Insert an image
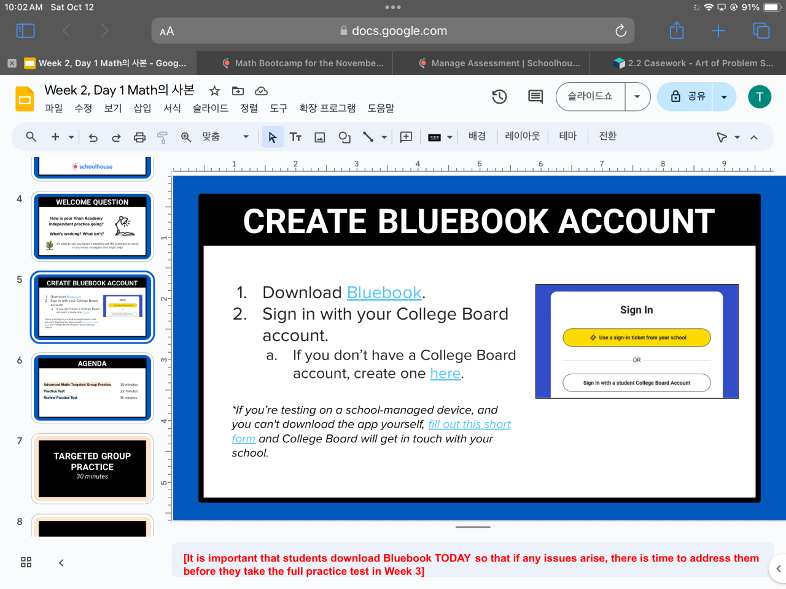786x589 pixels. (x=320, y=137)
